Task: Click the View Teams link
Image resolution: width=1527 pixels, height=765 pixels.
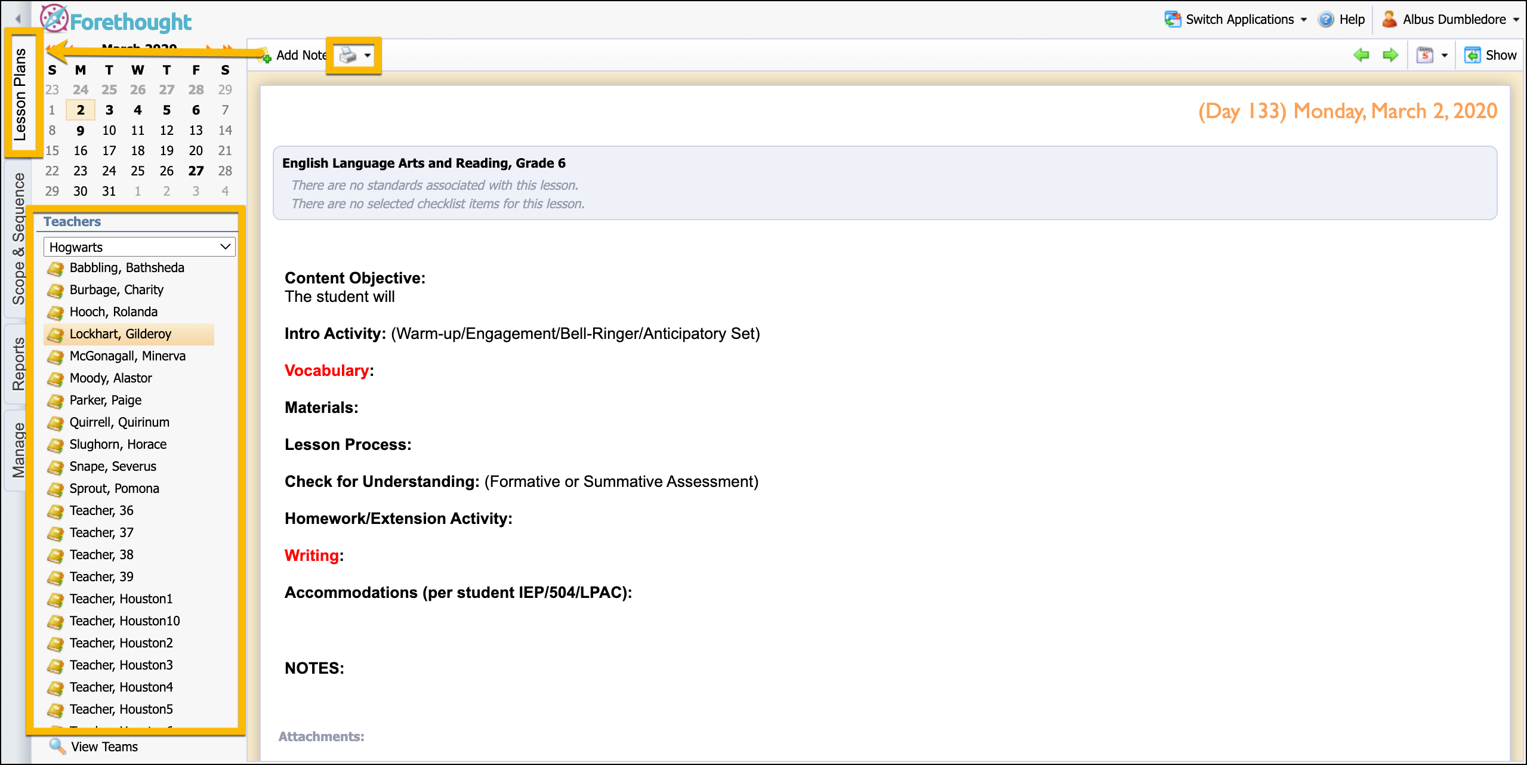Action: [x=104, y=747]
